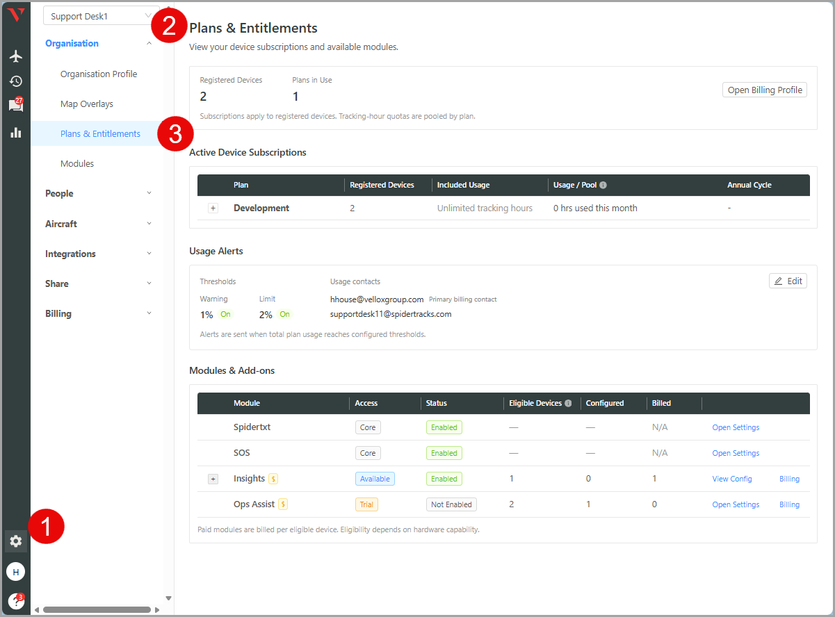Click the Annual Cycle column header
This screenshot has height=617, width=835.
(x=749, y=186)
